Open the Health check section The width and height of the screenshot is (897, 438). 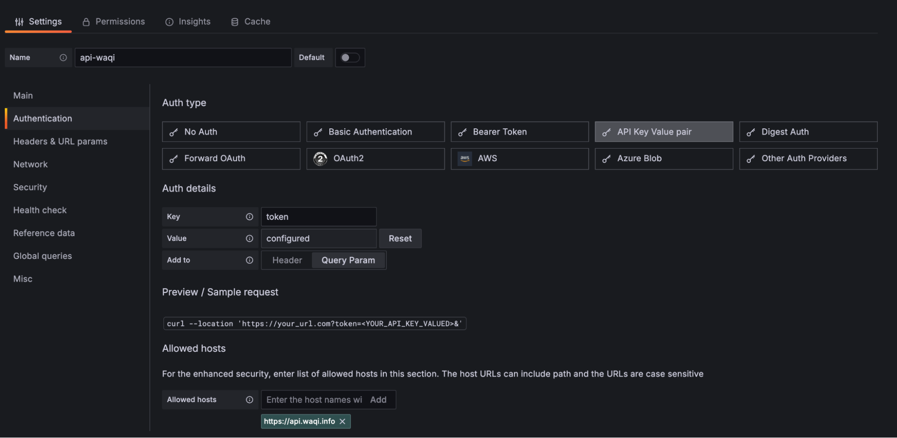[40, 210]
